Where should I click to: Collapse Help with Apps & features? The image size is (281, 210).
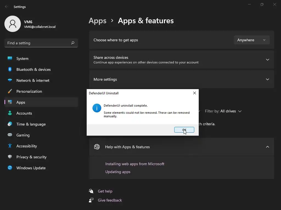tap(267, 147)
